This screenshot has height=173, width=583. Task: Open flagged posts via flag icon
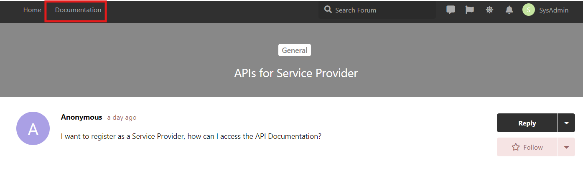(x=470, y=10)
